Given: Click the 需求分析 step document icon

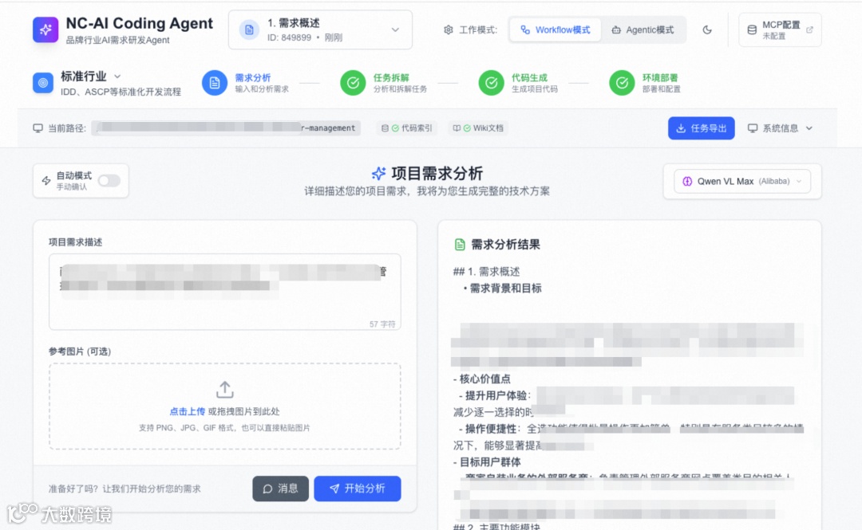Looking at the screenshot, I should [x=215, y=83].
